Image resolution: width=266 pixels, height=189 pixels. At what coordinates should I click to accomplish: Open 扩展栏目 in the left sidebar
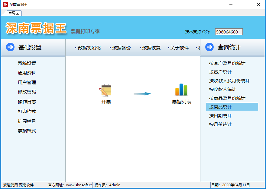pos(27,121)
